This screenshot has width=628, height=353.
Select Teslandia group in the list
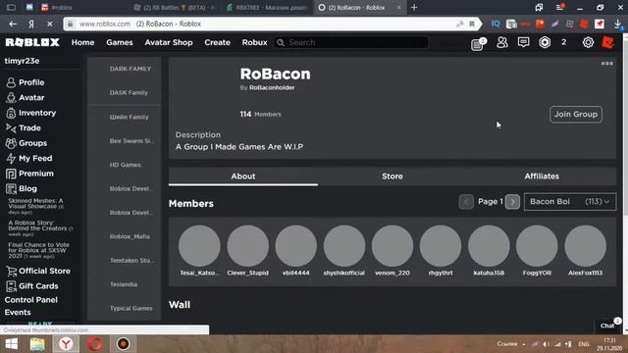click(125, 284)
